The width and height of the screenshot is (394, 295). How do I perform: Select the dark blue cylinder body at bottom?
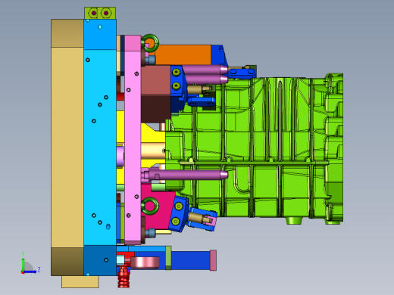click(x=191, y=260)
